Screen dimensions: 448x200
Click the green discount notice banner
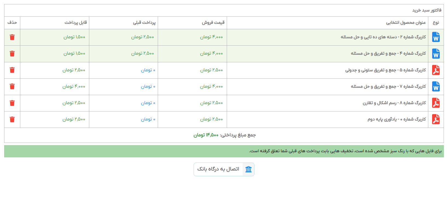click(224, 151)
